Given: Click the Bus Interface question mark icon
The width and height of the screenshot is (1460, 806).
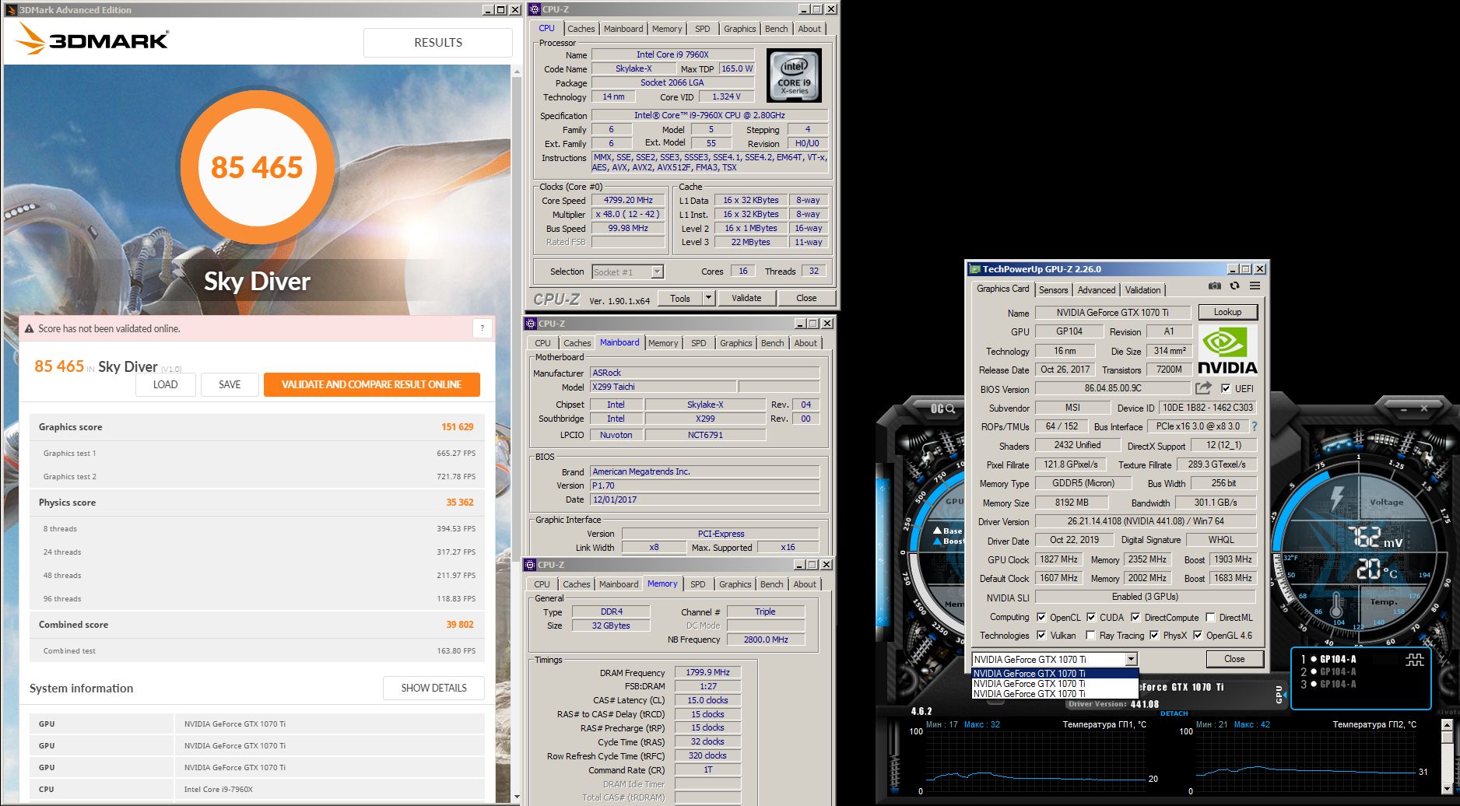Looking at the screenshot, I should [x=1255, y=426].
